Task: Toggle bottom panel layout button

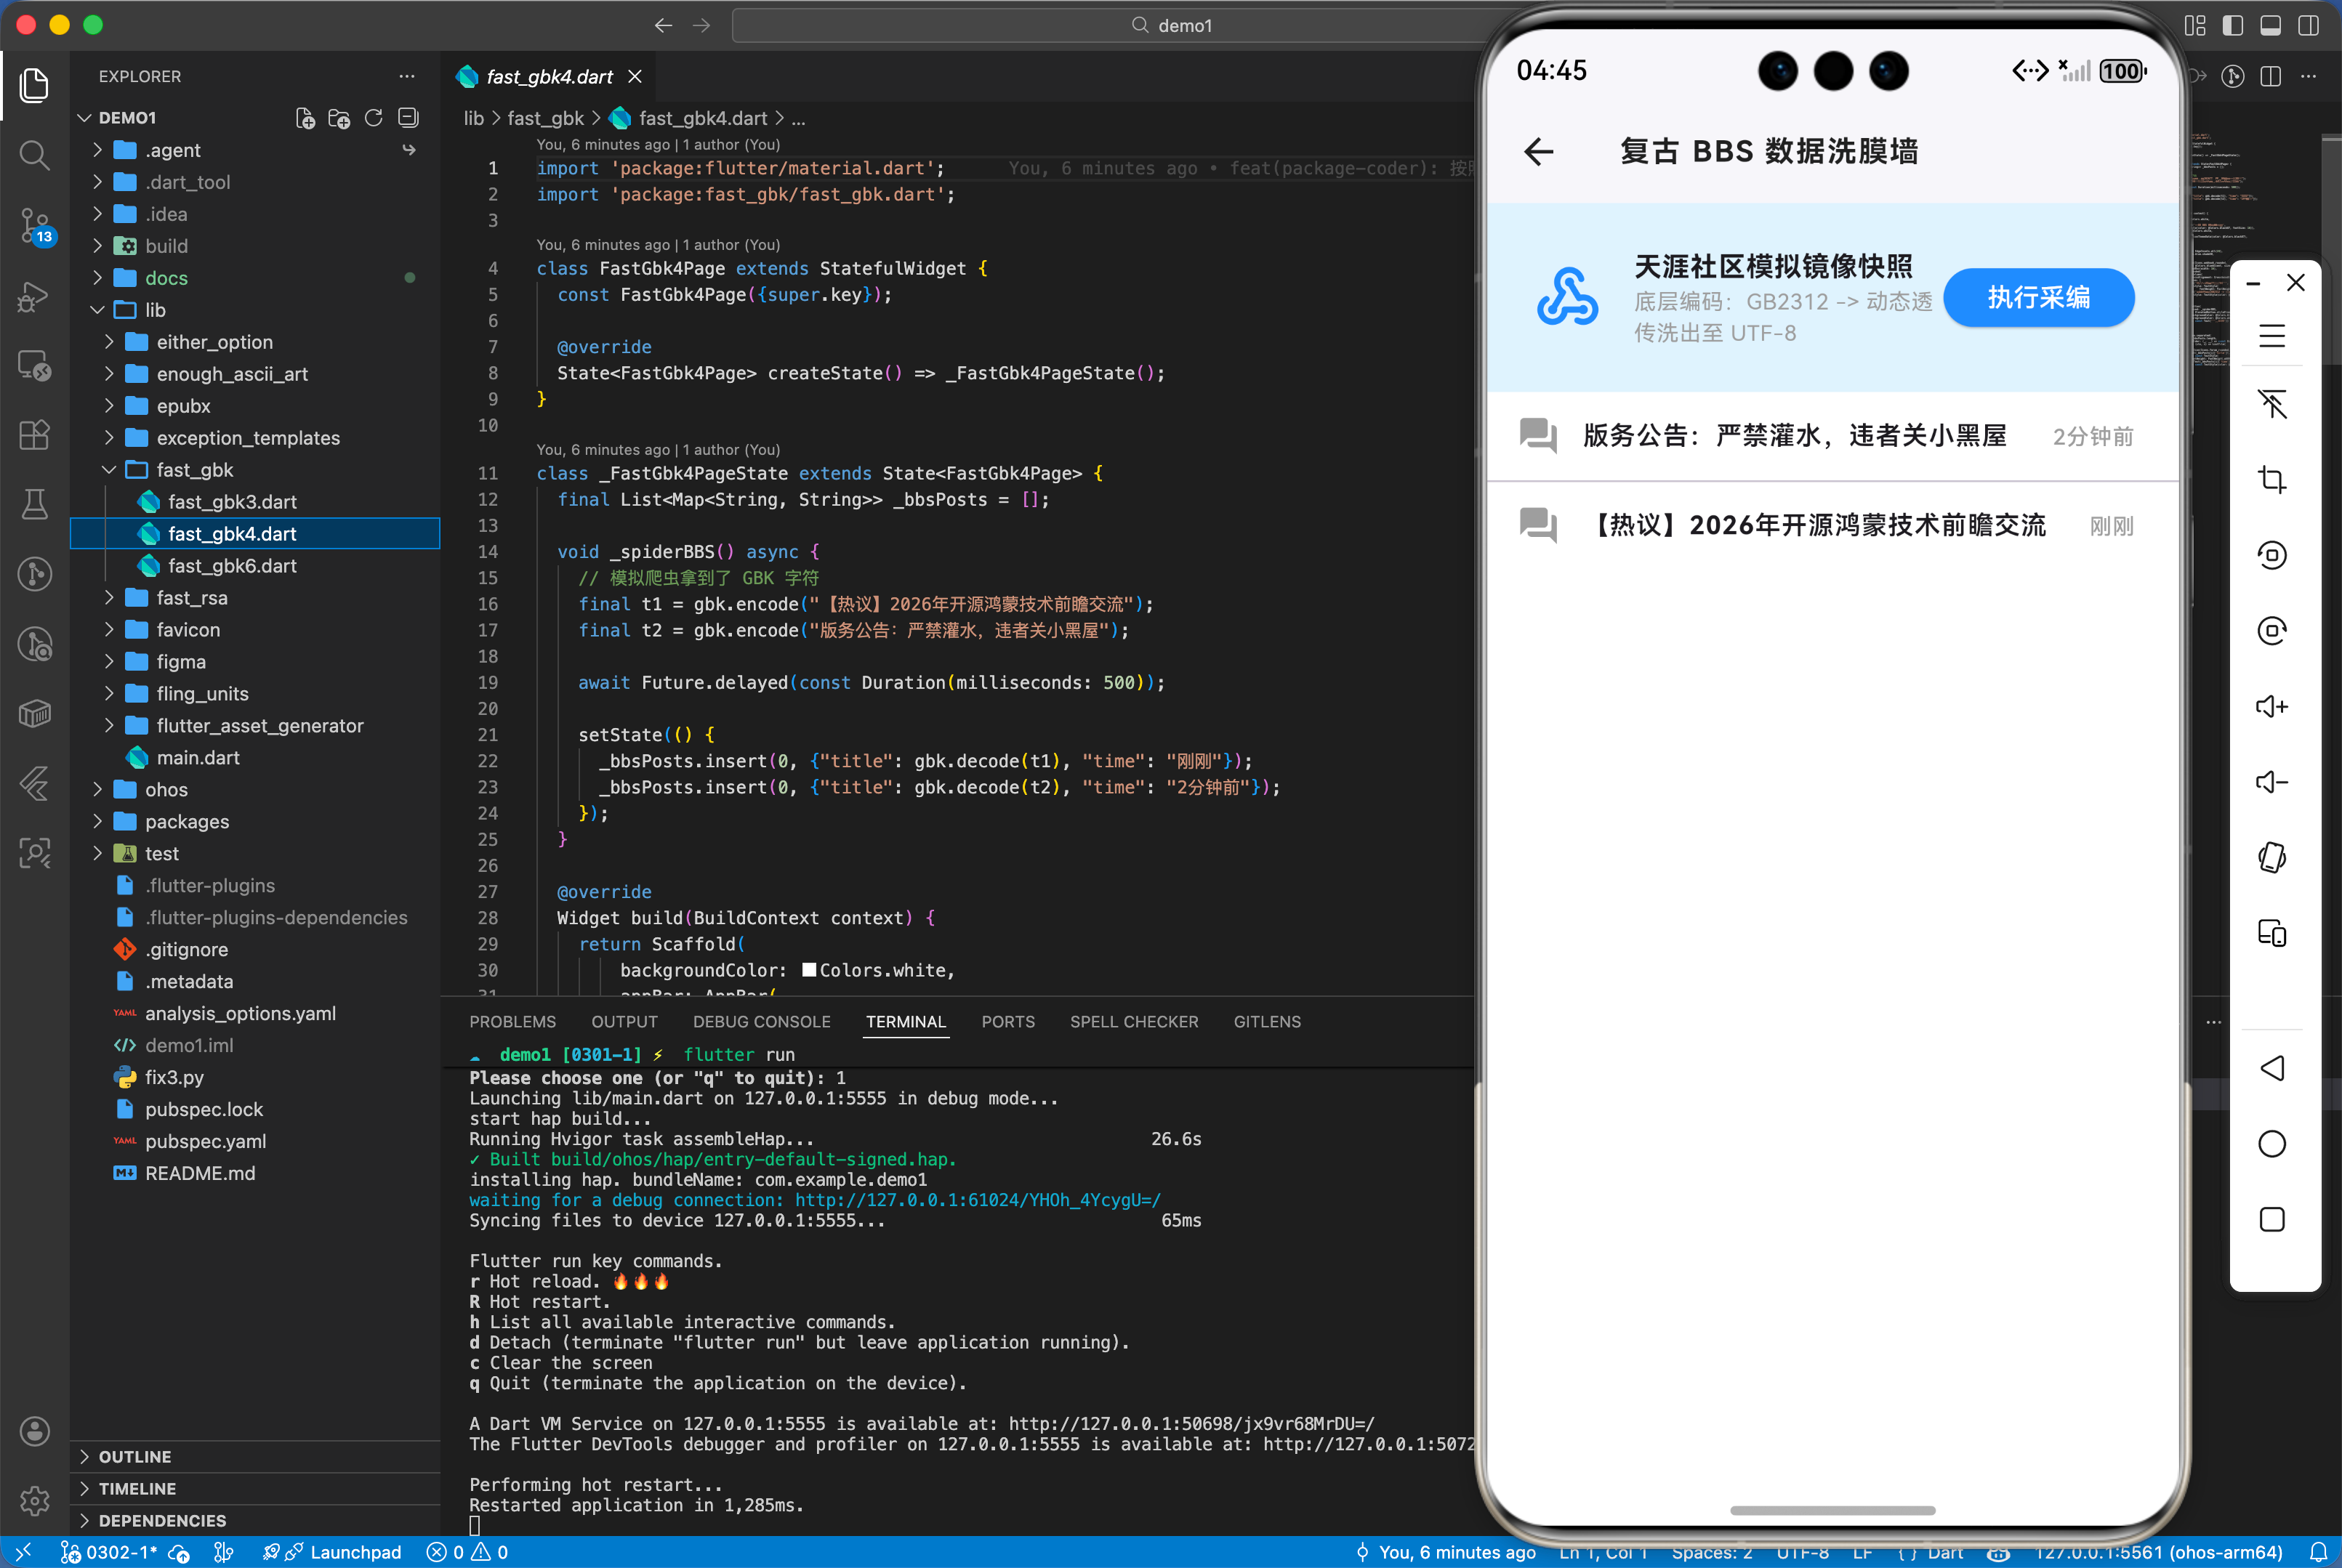Action: pos(2270,25)
